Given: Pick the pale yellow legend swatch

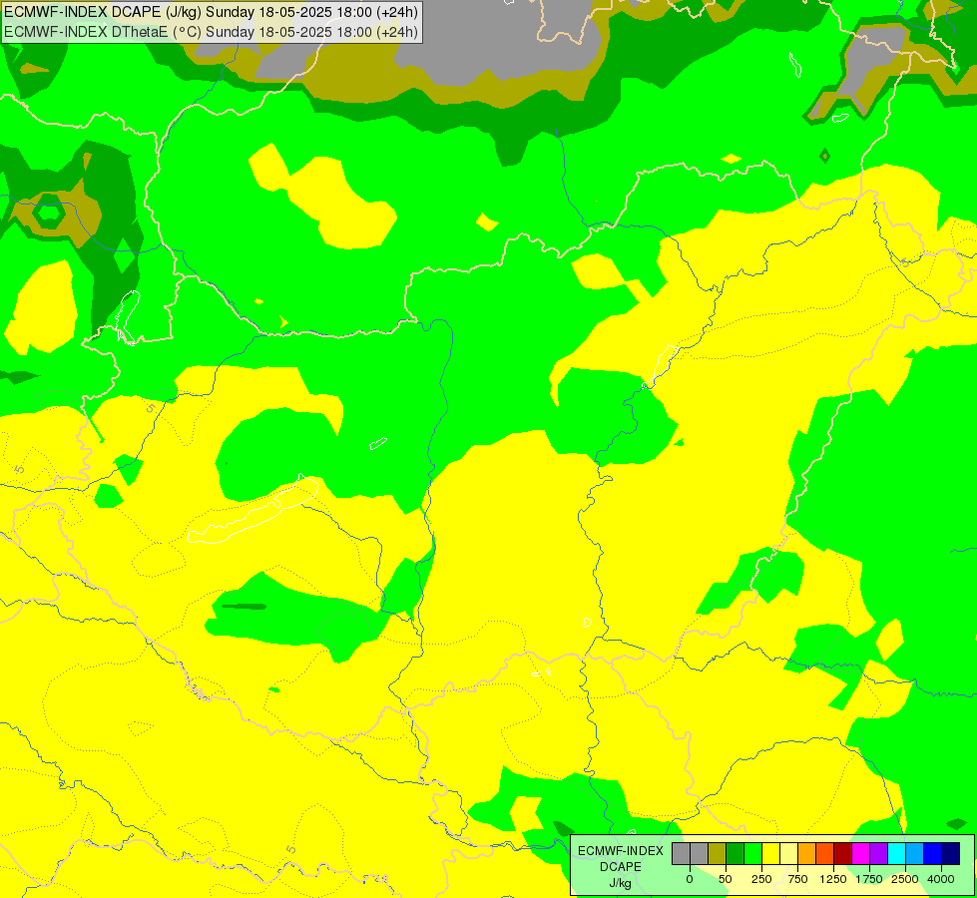Looking at the screenshot, I should click(788, 854).
